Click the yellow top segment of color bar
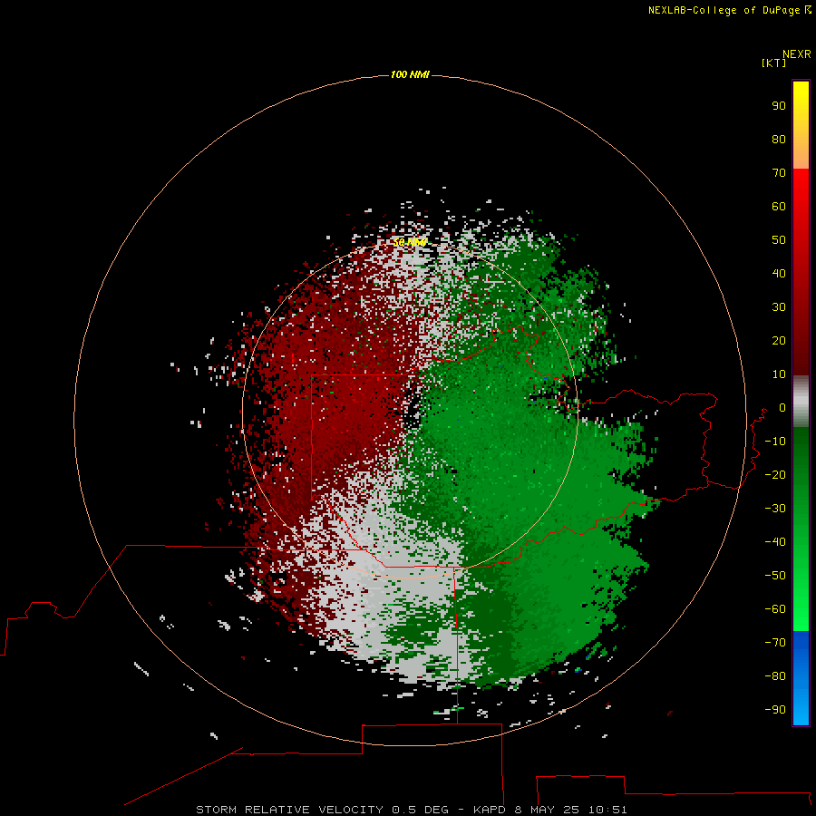Screen dimensions: 816x816 coord(801,125)
